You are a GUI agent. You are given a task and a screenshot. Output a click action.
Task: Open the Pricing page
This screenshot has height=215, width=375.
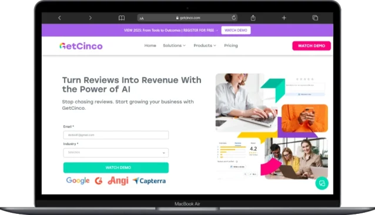pyautogui.click(x=231, y=46)
